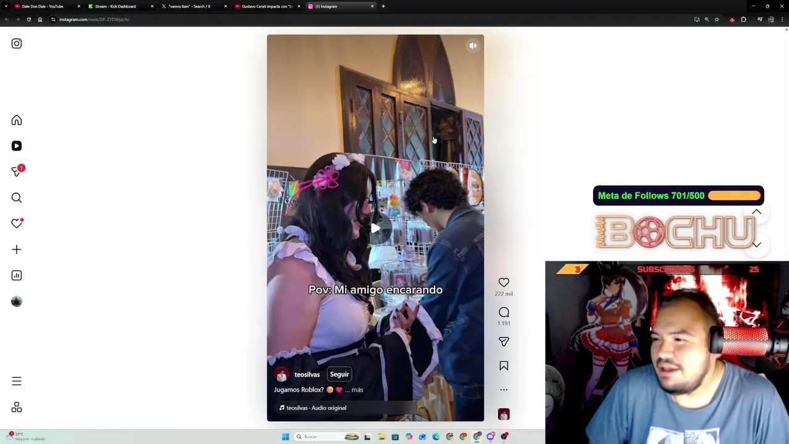Viewport: 789px width, 444px height.
Task: Follow teosilvas with Seguir button
Action: click(339, 374)
